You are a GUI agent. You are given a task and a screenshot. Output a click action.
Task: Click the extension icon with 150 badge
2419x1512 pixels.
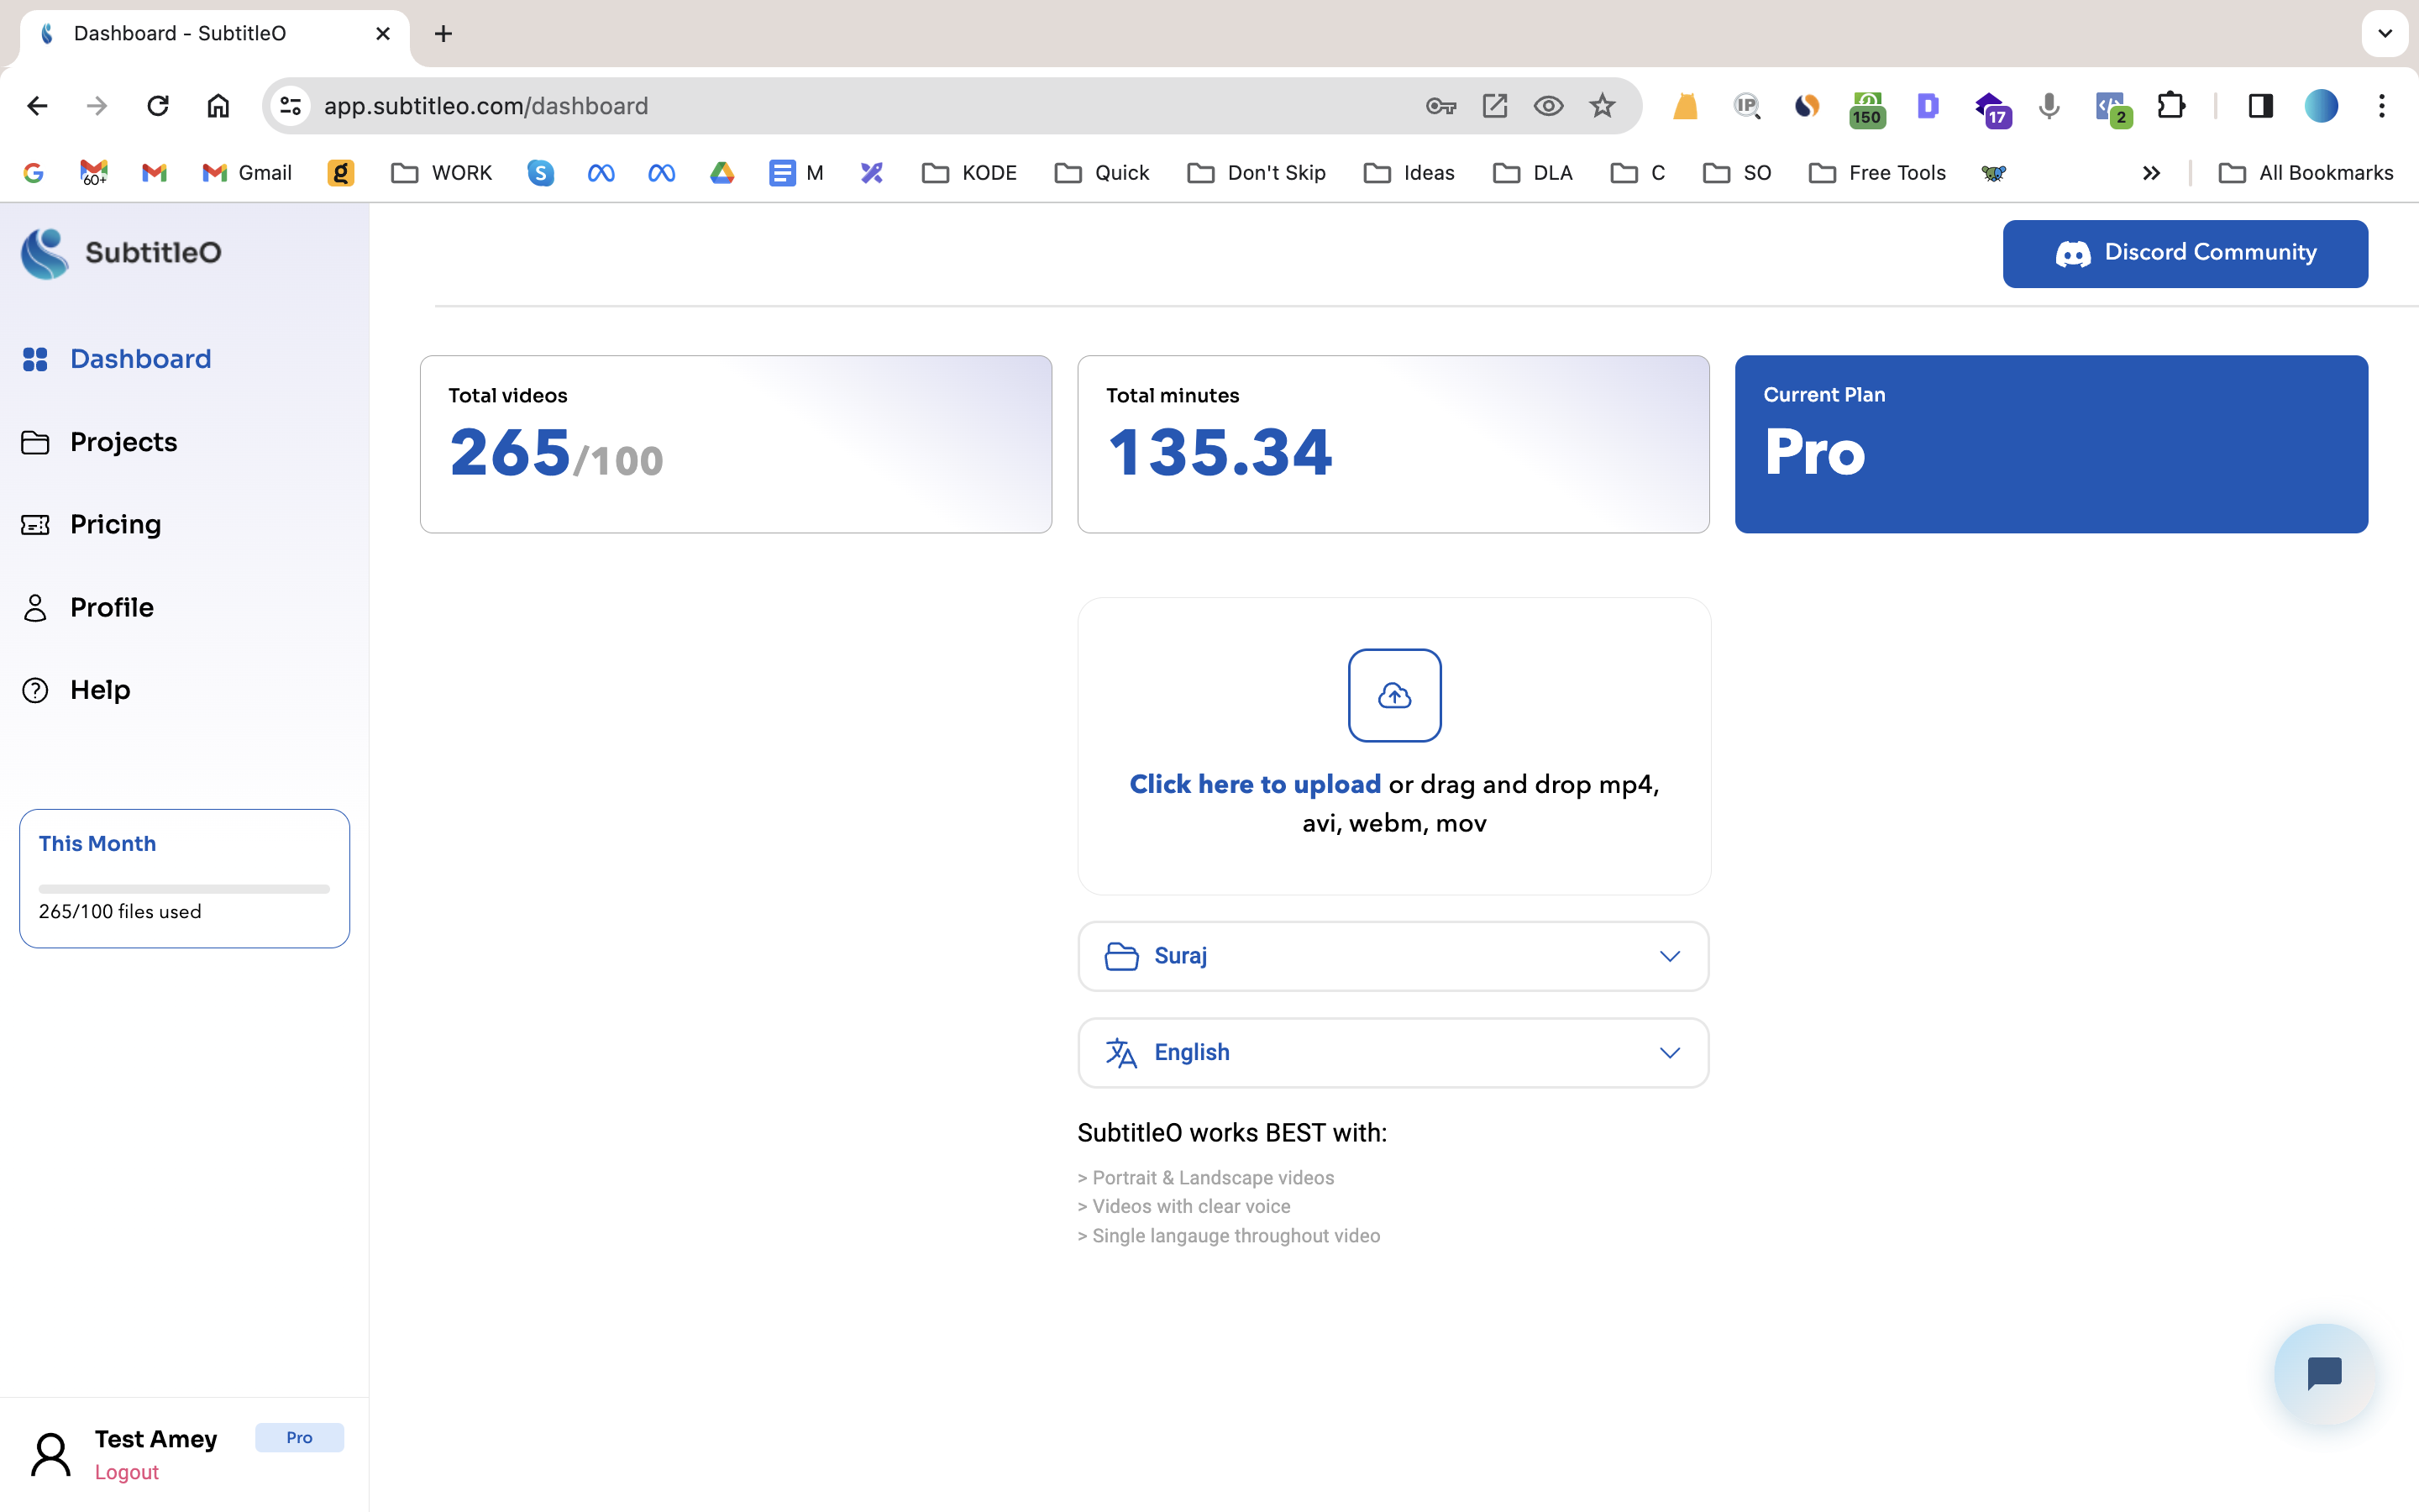pos(1867,108)
